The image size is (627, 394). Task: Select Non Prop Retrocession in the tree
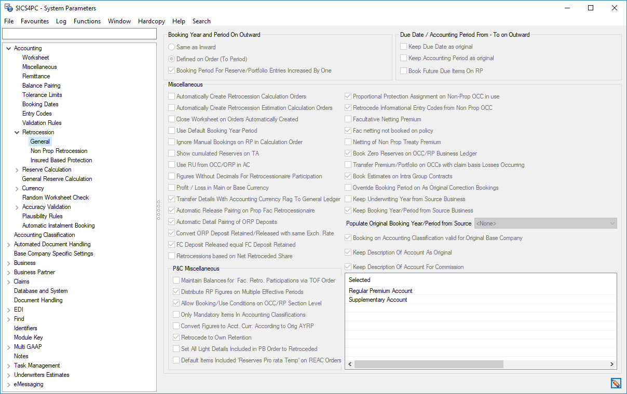pos(59,151)
